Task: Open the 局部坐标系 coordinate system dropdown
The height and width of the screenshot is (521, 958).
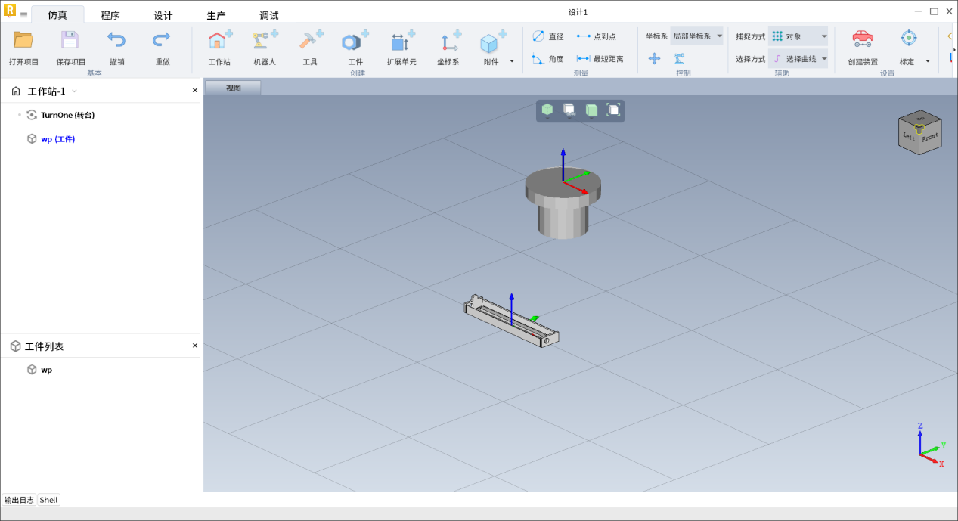Action: click(696, 36)
